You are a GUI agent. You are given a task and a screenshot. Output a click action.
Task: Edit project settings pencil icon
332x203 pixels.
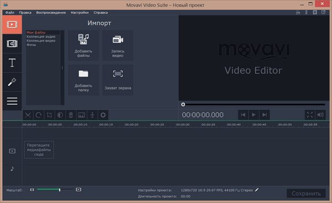[x=257, y=190]
